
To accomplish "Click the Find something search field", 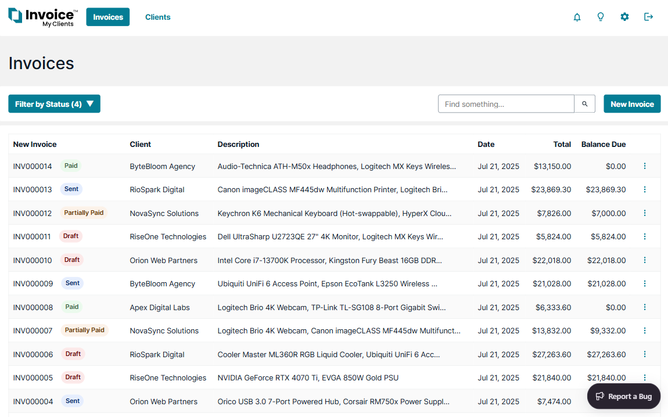I will tap(505, 103).
